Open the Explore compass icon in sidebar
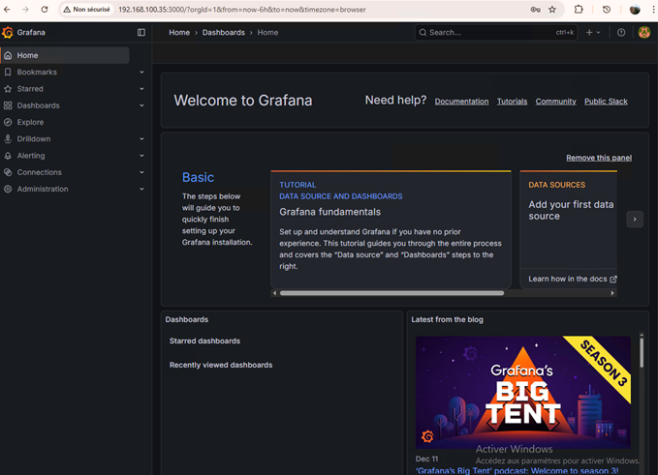The width and height of the screenshot is (658, 475). tap(8, 122)
